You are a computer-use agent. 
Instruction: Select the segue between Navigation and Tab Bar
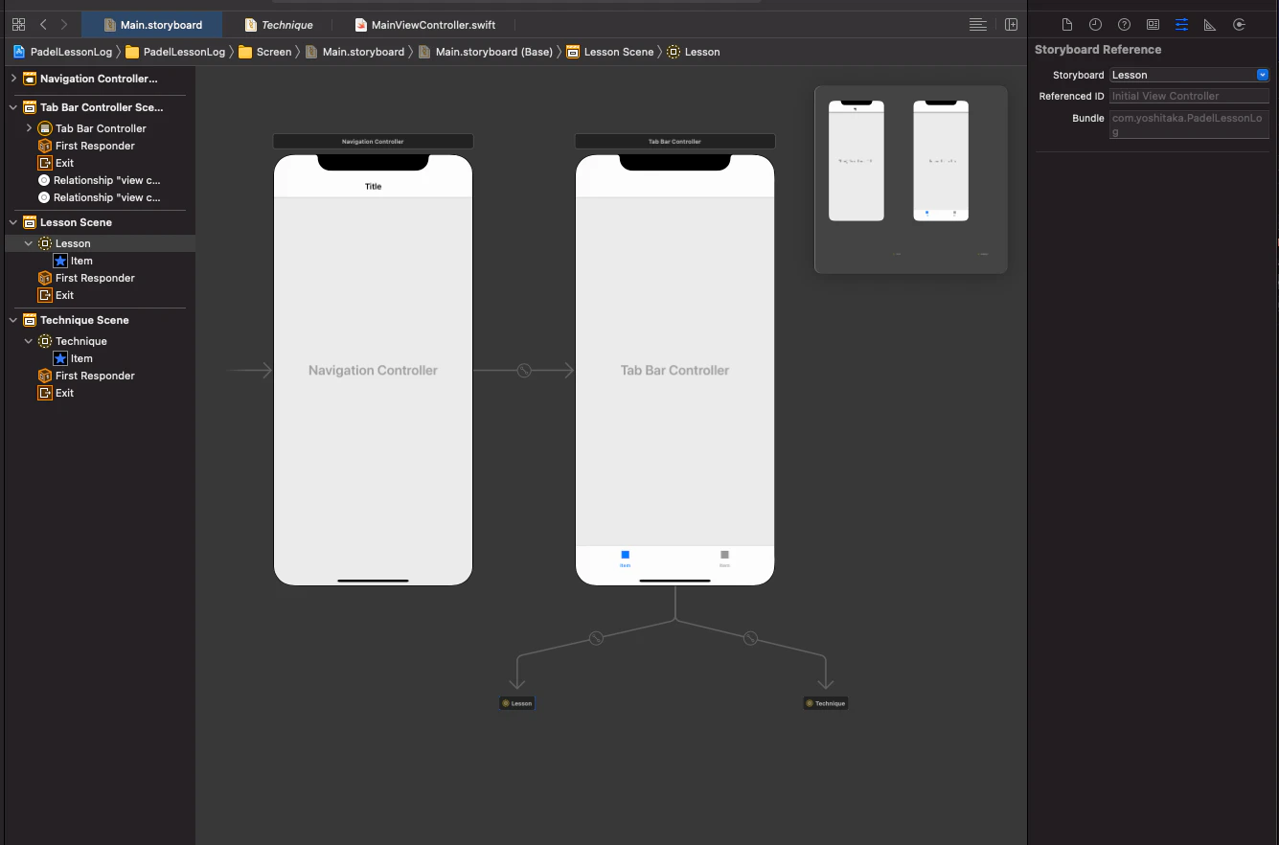pos(524,371)
